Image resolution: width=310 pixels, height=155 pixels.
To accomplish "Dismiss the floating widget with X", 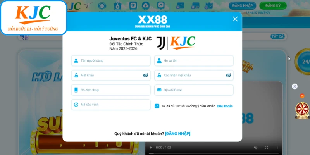I will 294,86.
